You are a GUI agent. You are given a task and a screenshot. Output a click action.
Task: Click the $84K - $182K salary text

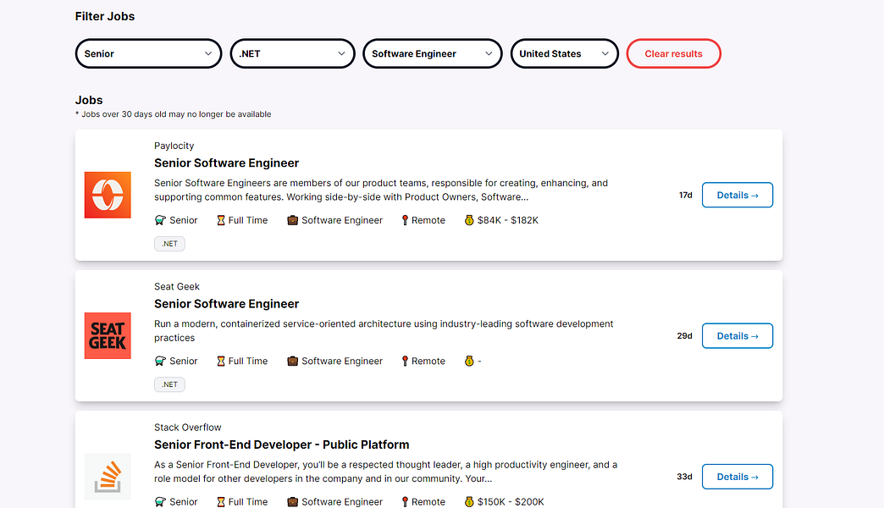pyautogui.click(x=508, y=220)
